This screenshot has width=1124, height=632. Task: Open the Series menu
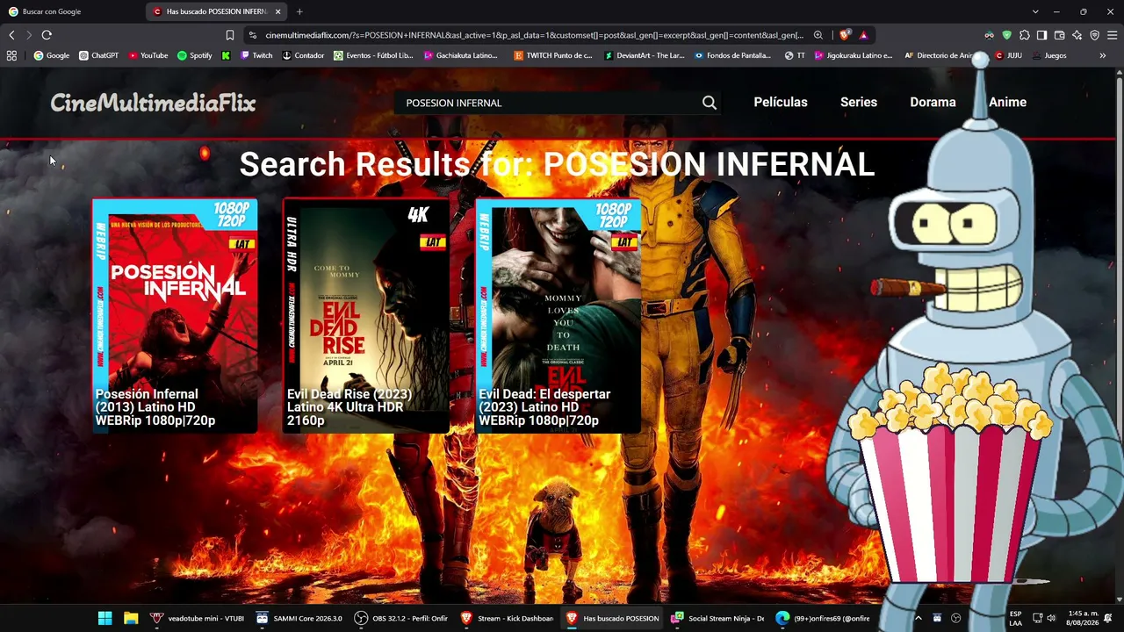click(x=859, y=102)
